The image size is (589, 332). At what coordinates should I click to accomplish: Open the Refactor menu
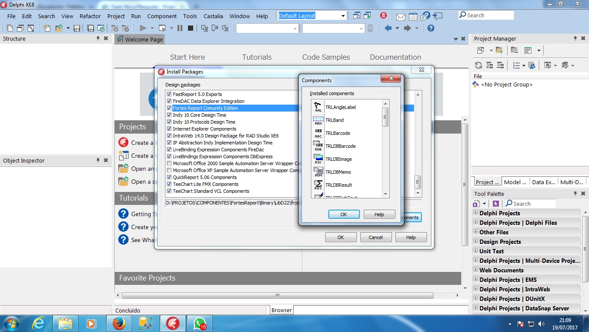click(x=90, y=16)
